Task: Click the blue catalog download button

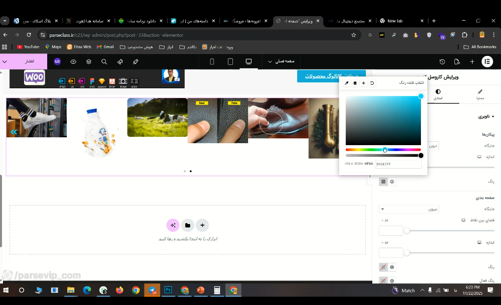Action: [x=331, y=76]
